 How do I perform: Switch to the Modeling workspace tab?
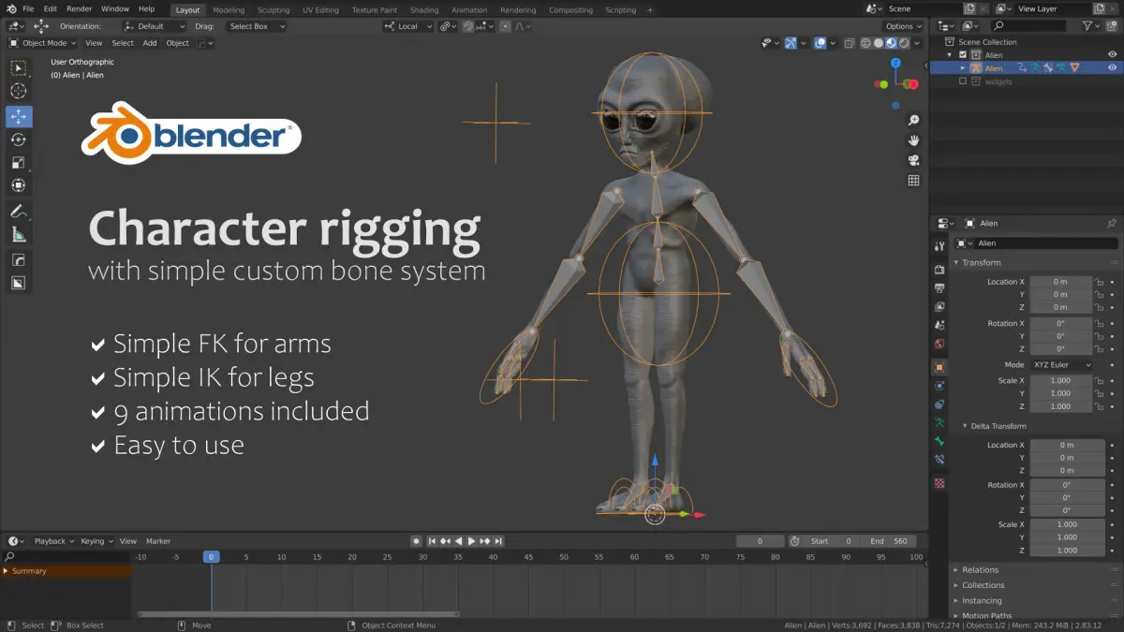coord(229,10)
